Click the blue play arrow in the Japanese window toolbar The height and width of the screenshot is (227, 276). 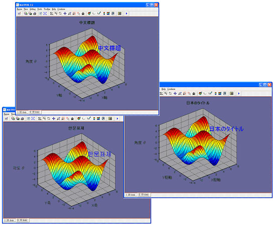click(239, 94)
